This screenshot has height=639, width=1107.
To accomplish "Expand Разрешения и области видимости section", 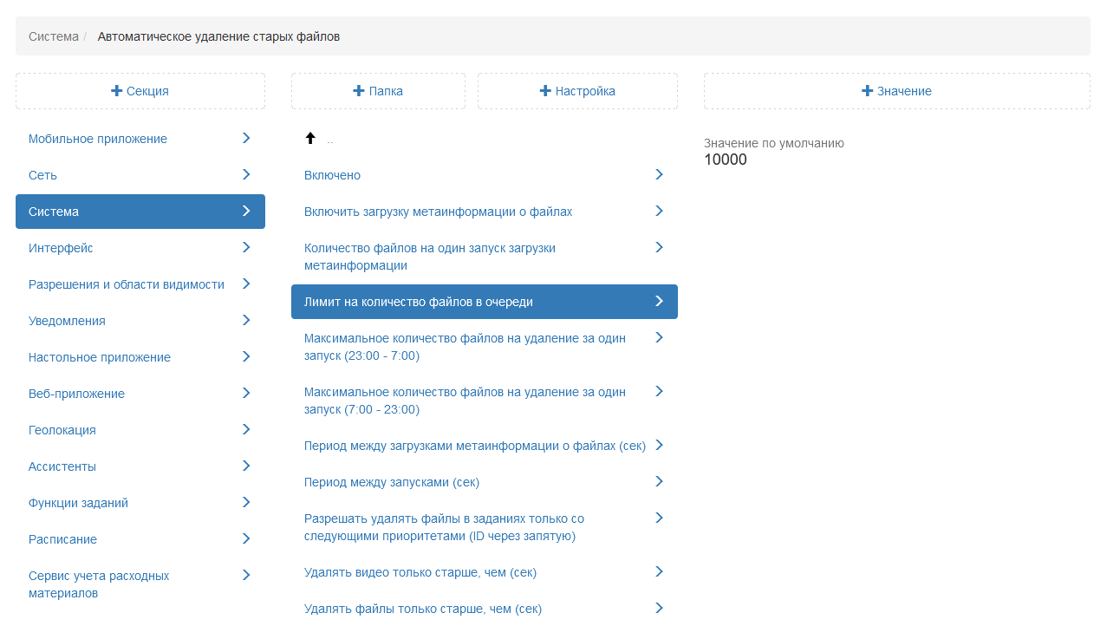I will pos(127,284).
